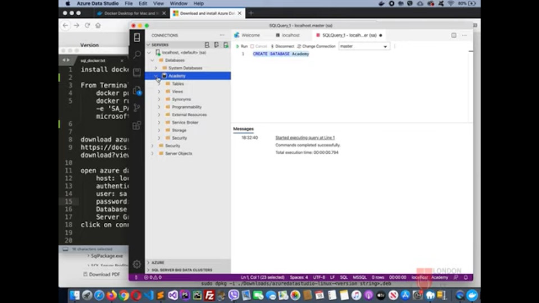Image resolution: width=539 pixels, height=303 pixels.
Task: Expand the System Databases folder
Action: pos(156,68)
